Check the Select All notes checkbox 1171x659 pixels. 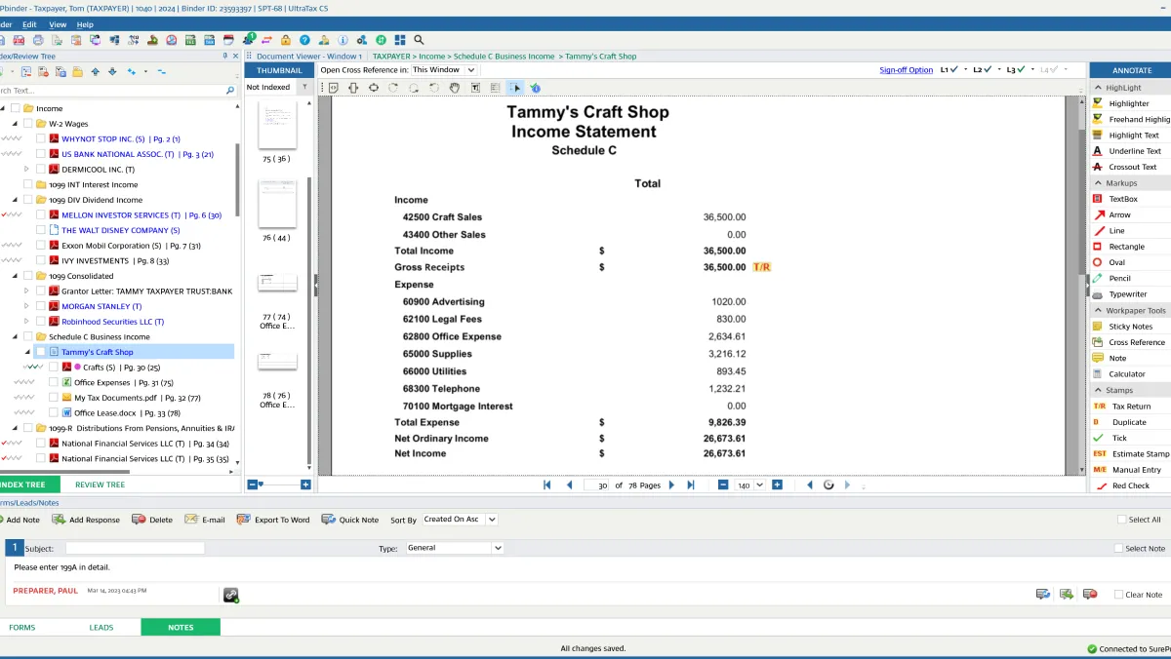[x=1122, y=520]
